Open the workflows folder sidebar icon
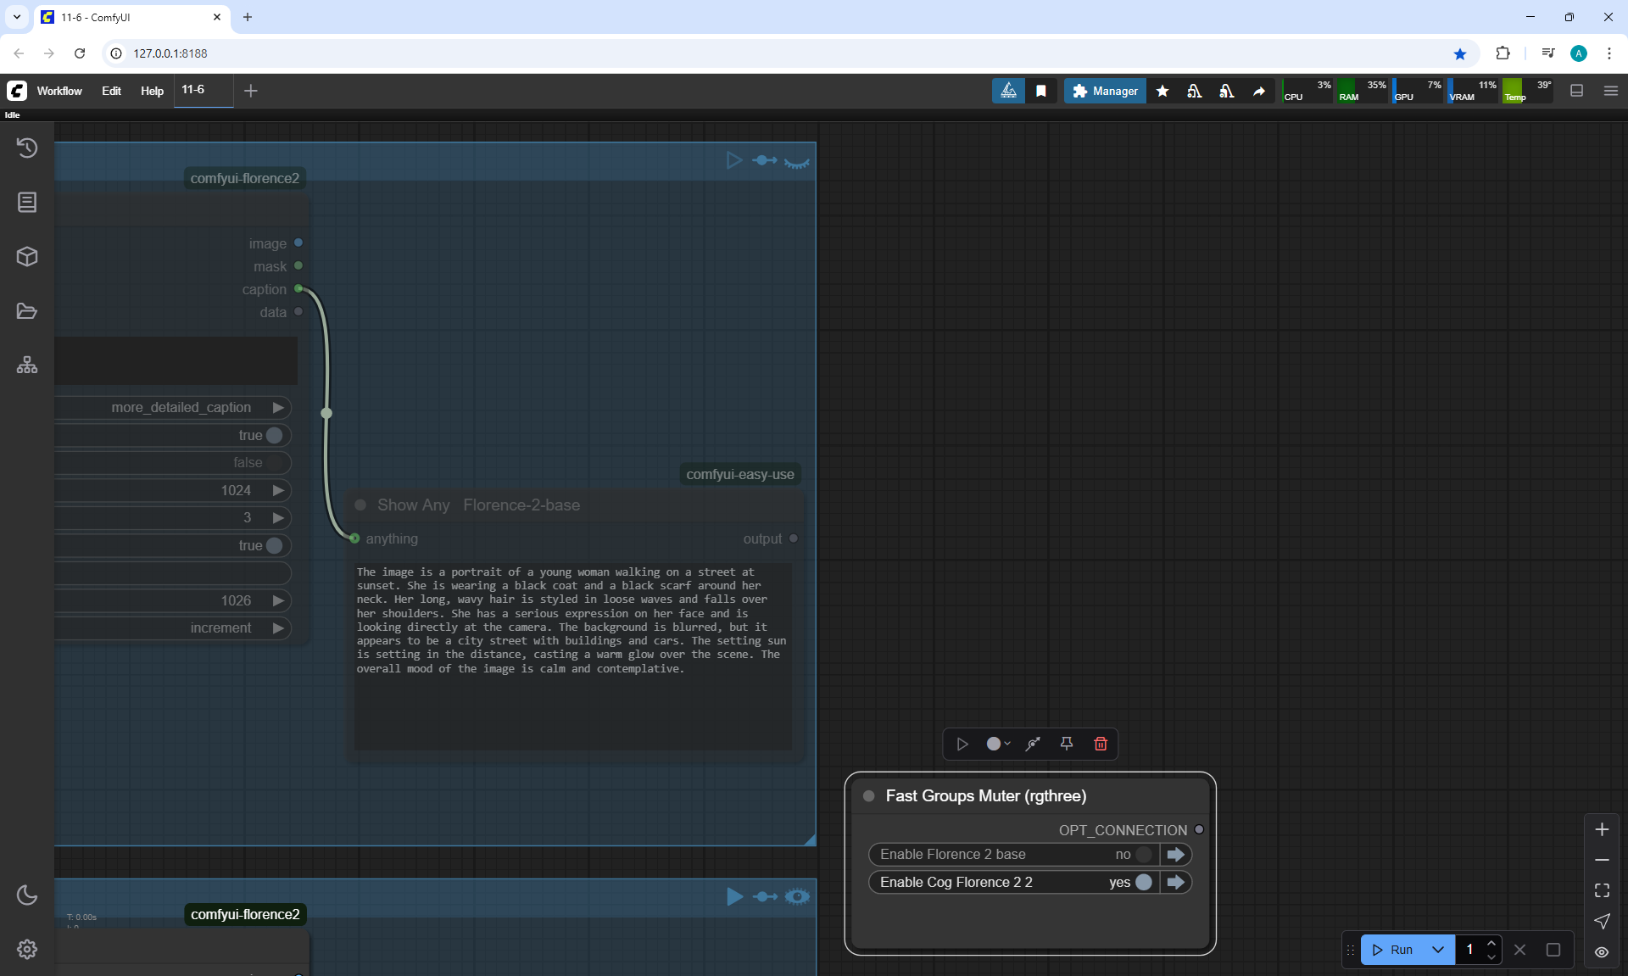Screen dimensions: 1628x976 click(27, 311)
